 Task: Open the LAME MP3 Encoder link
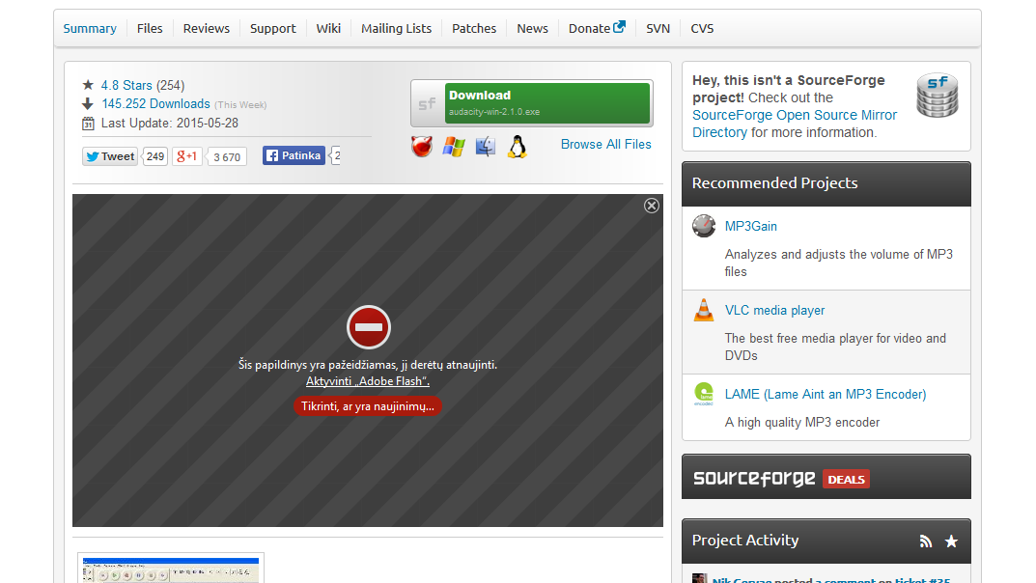click(x=826, y=394)
